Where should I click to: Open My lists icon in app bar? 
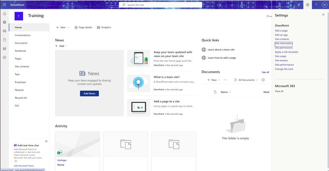(x=4, y=48)
